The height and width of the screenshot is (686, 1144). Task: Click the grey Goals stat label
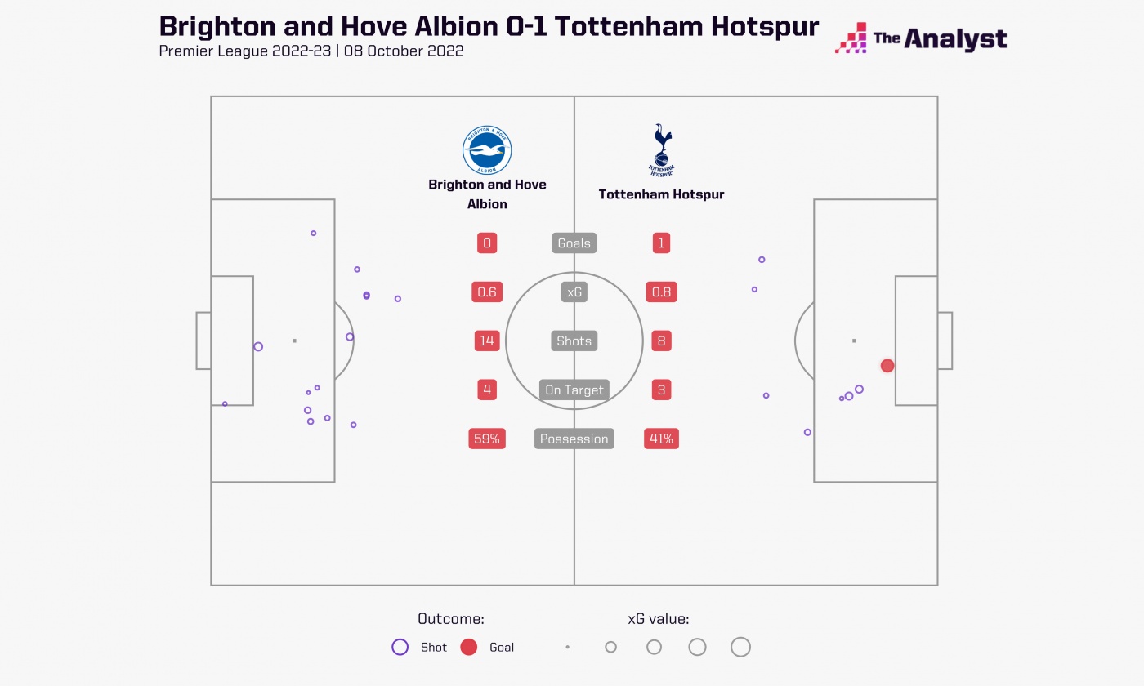pos(574,243)
